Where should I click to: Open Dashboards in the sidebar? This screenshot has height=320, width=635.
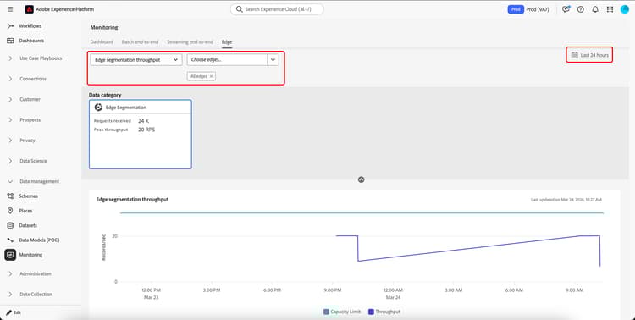tap(31, 41)
